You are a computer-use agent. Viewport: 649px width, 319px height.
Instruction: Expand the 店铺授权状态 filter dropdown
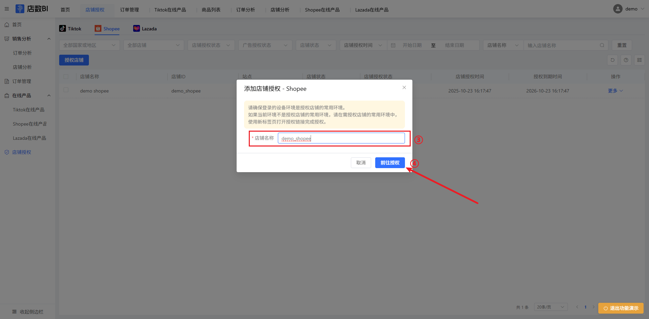[211, 45]
